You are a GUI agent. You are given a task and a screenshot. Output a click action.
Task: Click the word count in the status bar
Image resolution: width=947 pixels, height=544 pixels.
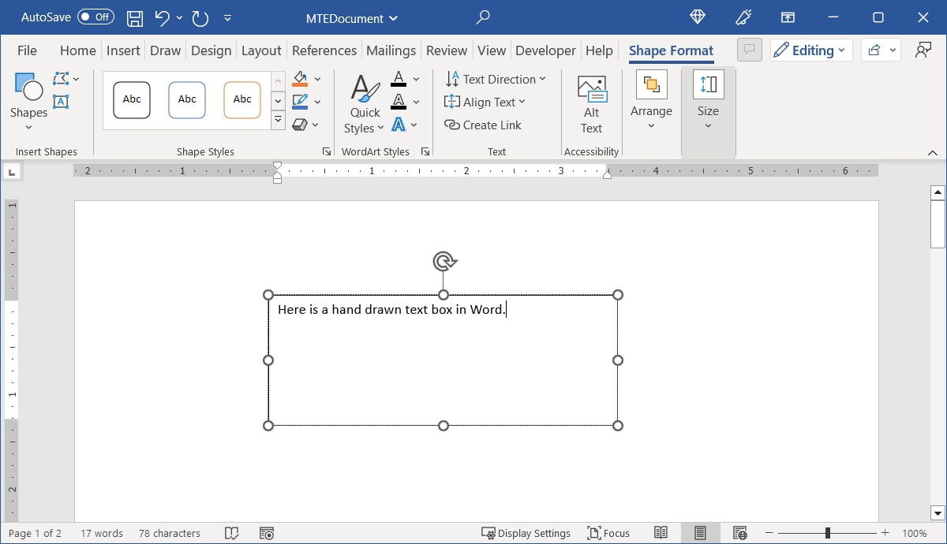[101, 533]
